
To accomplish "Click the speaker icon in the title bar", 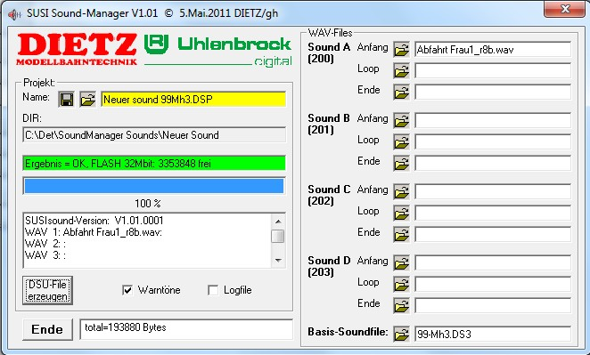I will pos(14,14).
